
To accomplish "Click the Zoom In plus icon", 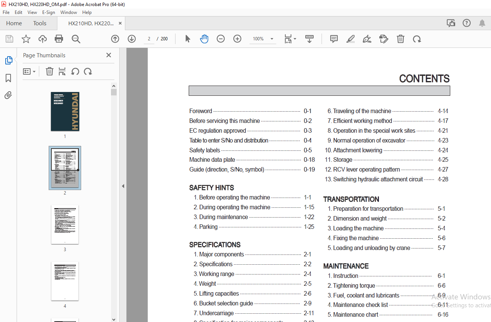I will coord(237,39).
